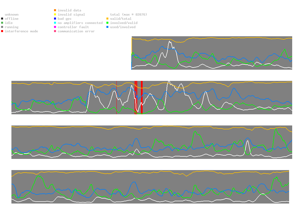
Task: Click the dark blue bad gps swatch
Action: pos(55,19)
